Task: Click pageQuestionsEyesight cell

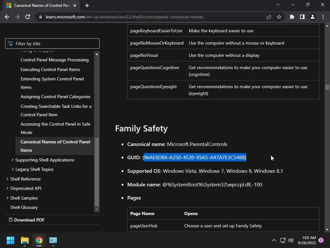Action: pyautogui.click(x=153, y=87)
